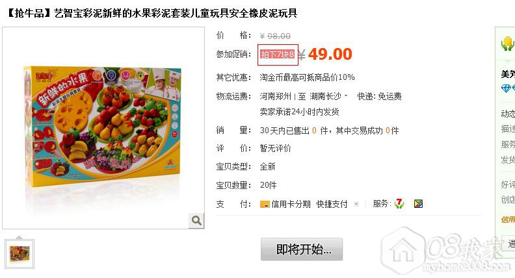Expand the payment methods dropdown arrow

[x=356, y=204]
